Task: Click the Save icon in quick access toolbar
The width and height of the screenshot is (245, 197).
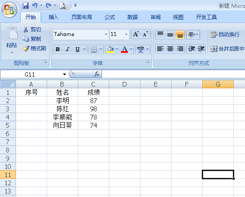Action: click(25, 6)
